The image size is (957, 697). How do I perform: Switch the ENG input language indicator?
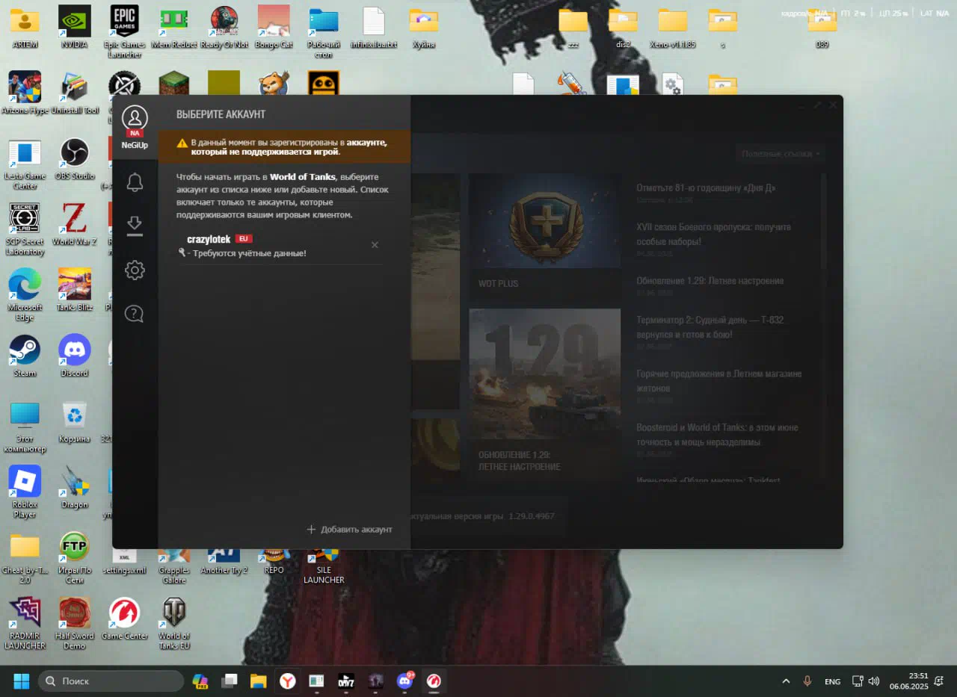coord(832,681)
